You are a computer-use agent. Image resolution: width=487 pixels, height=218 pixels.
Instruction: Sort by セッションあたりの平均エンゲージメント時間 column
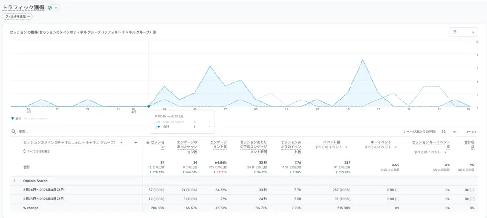tap(253, 147)
